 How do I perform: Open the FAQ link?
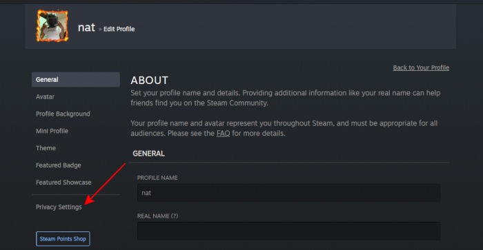[223, 134]
